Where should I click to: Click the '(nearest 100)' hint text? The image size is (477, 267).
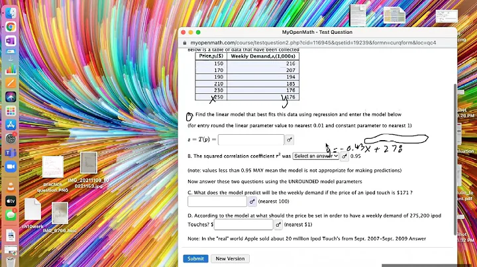(274, 202)
